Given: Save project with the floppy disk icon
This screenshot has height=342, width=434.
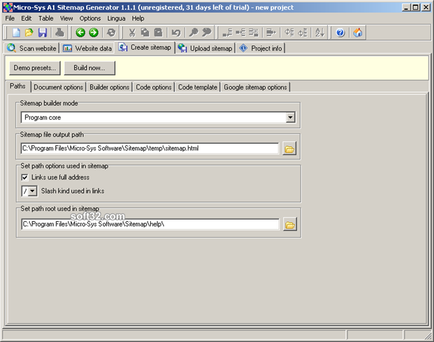Looking at the screenshot, I should pyautogui.click(x=42, y=32).
